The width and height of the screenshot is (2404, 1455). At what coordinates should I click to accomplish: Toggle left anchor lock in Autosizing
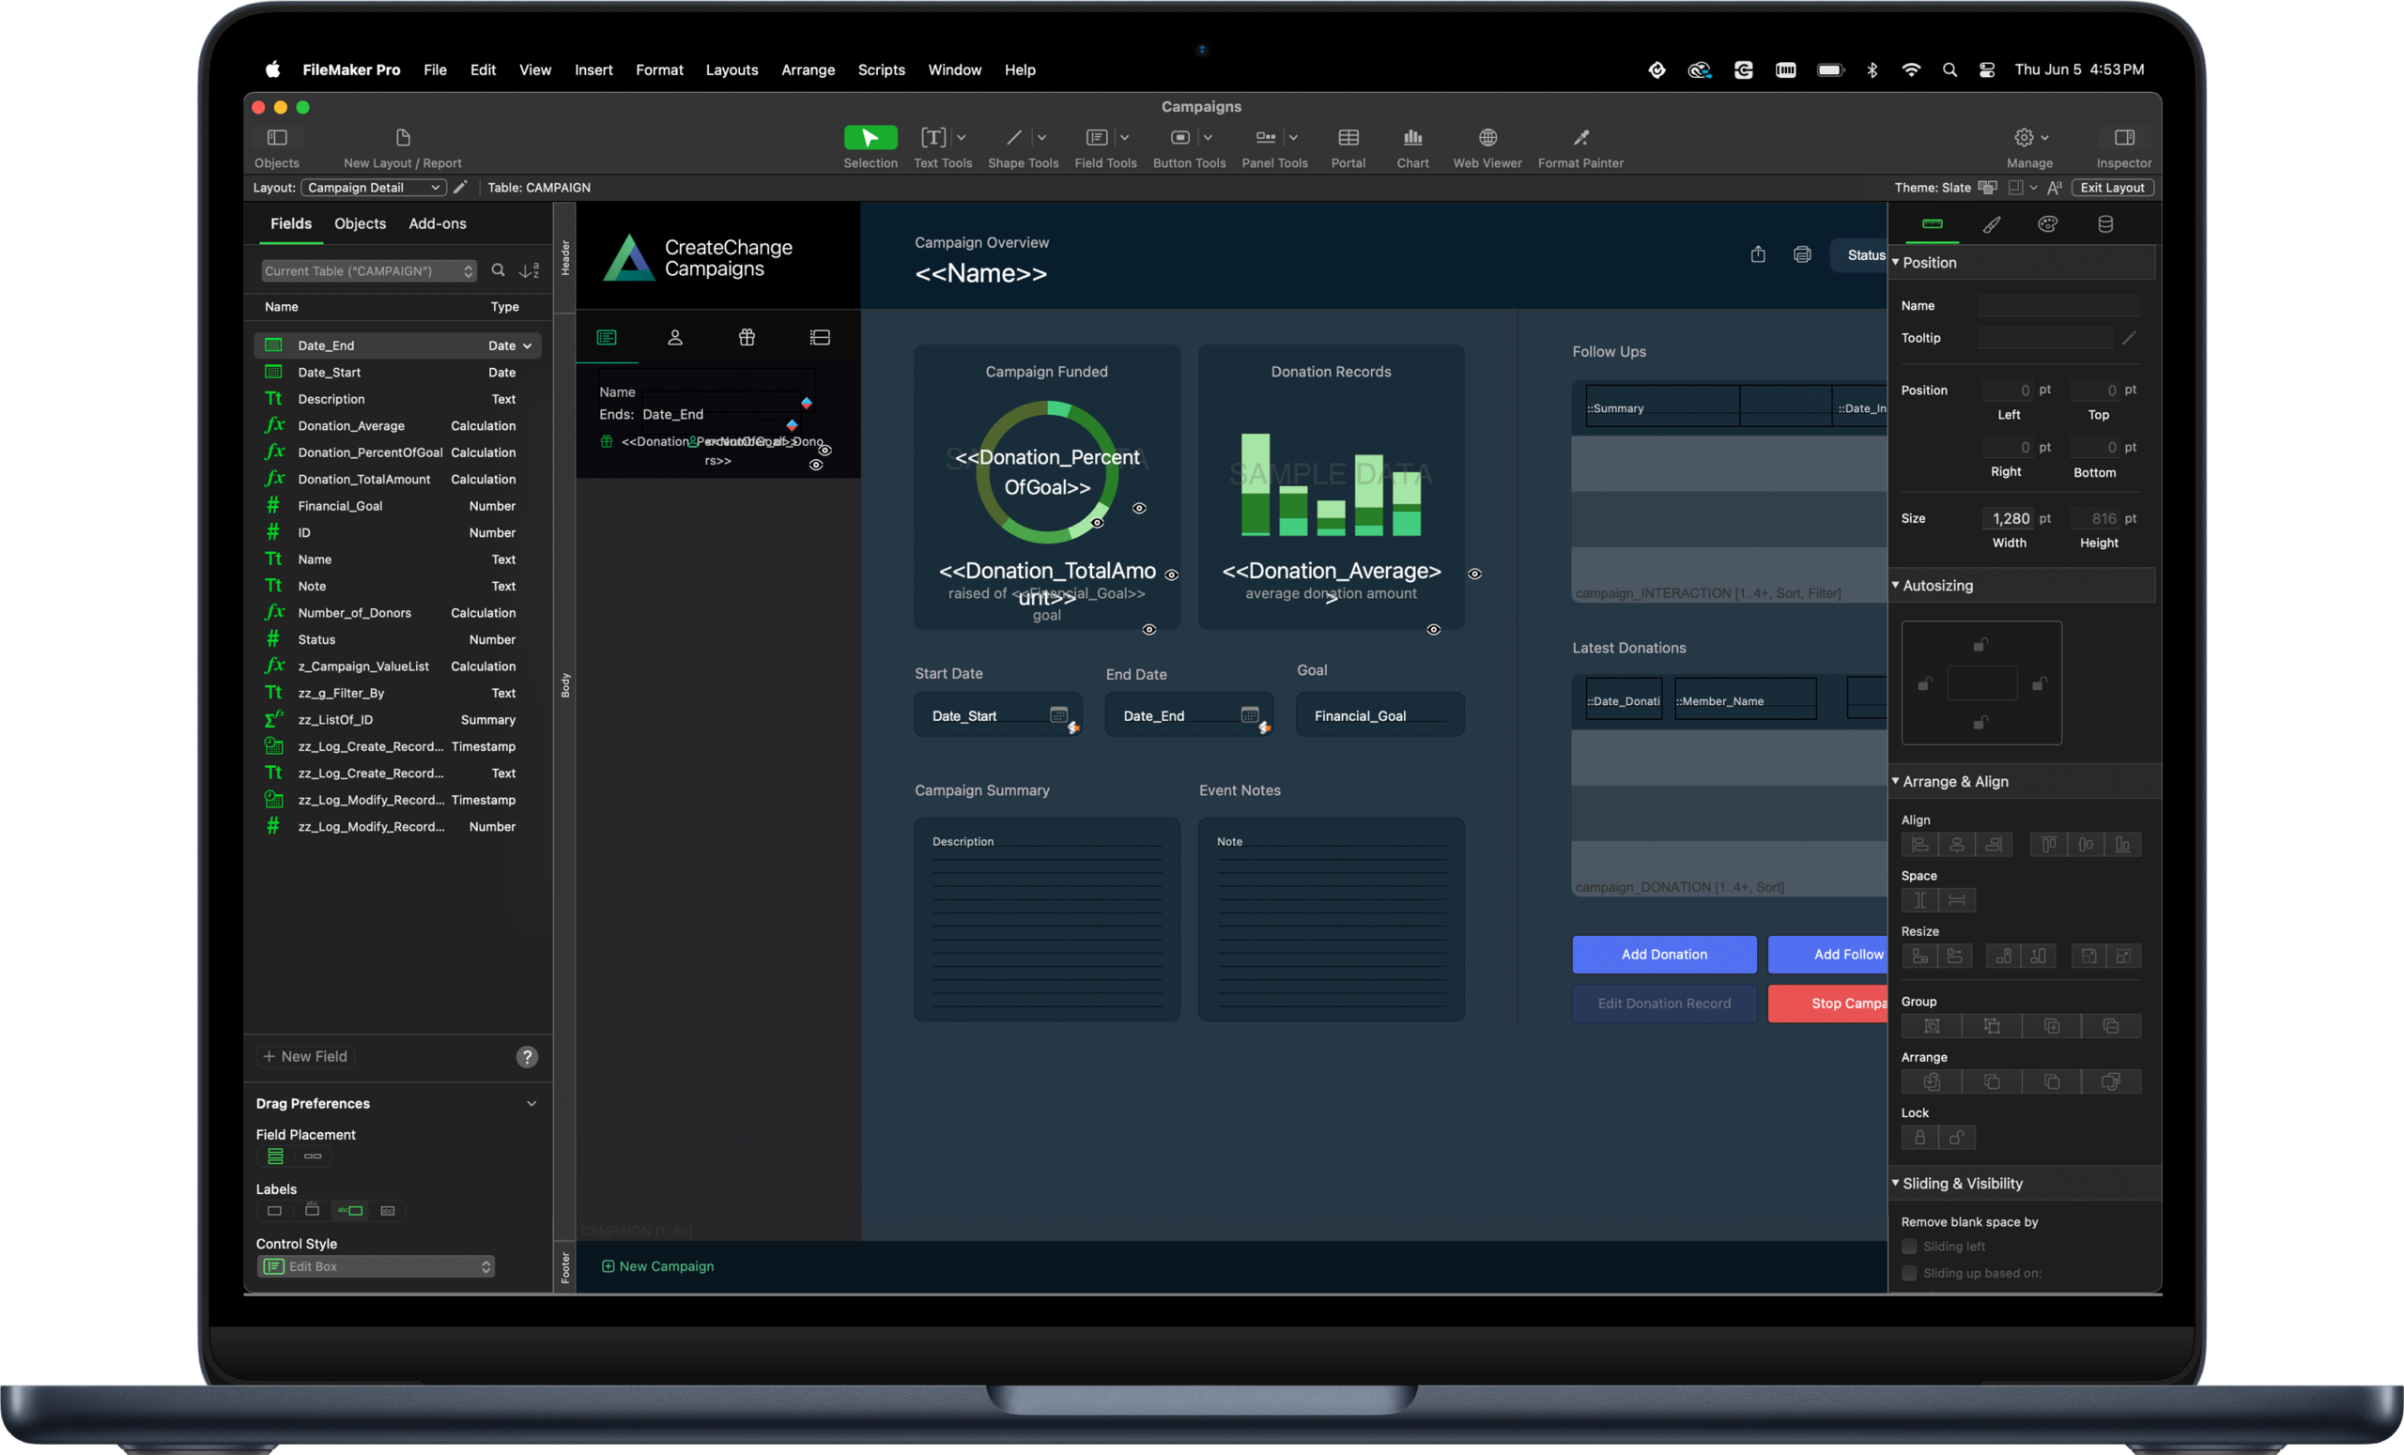(x=1924, y=683)
